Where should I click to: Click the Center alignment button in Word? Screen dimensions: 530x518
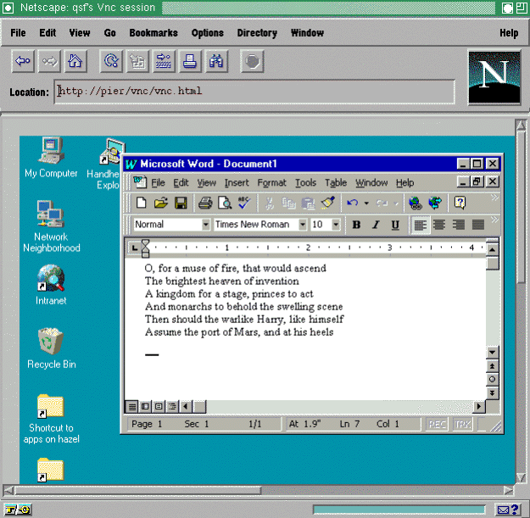(439, 225)
